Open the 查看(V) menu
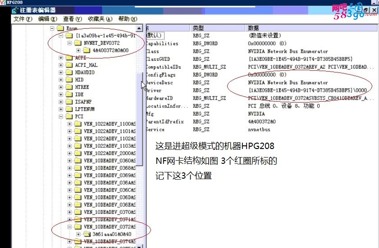Screen dimensions: 379x248 coord(73,19)
